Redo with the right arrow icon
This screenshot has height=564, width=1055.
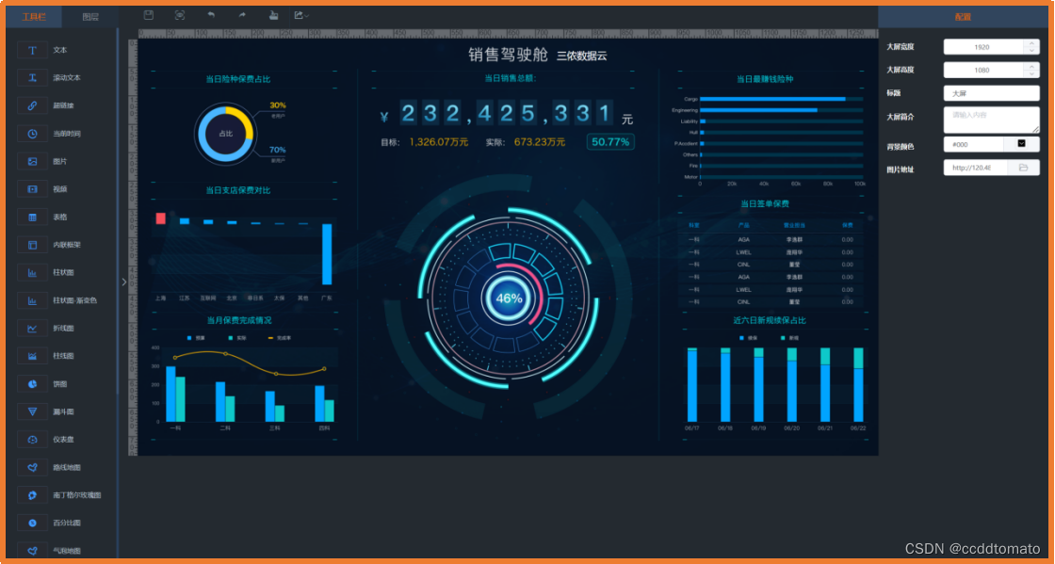coord(242,15)
